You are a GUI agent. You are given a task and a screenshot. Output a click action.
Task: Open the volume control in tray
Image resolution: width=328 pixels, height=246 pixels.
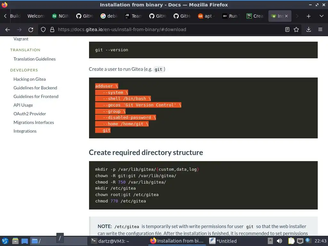pos(279,241)
